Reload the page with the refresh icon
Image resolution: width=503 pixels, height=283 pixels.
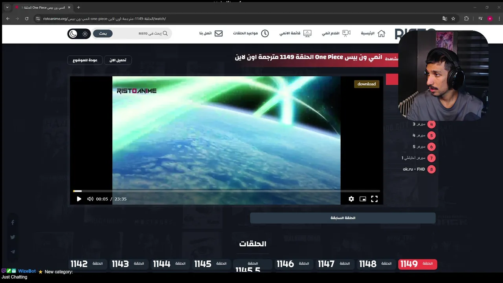27,18
